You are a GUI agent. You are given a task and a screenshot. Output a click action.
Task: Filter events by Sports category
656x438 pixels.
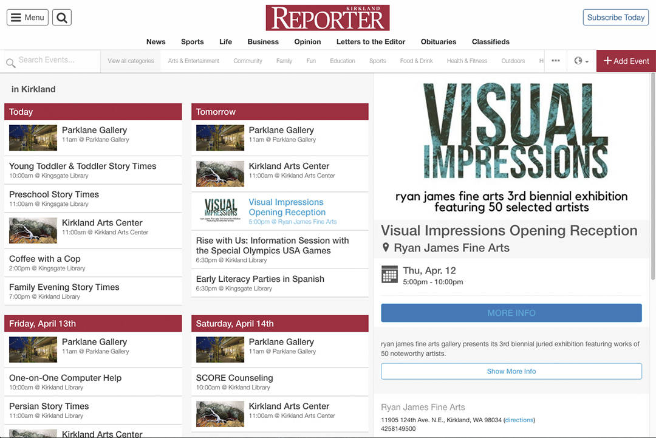click(x=377, y=61)
